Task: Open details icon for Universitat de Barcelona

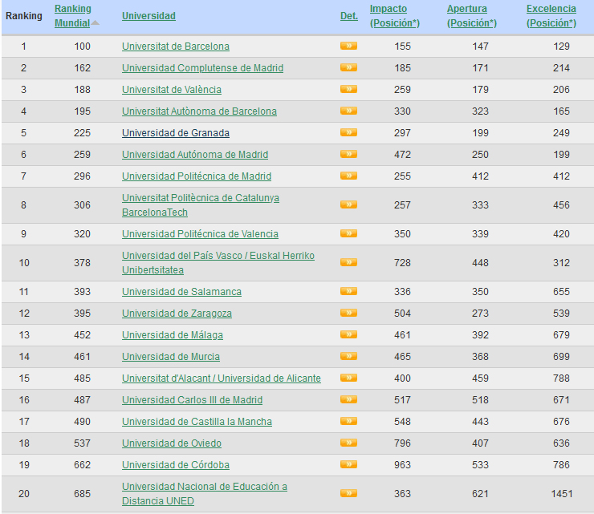Action: click(x=348, y=47)
